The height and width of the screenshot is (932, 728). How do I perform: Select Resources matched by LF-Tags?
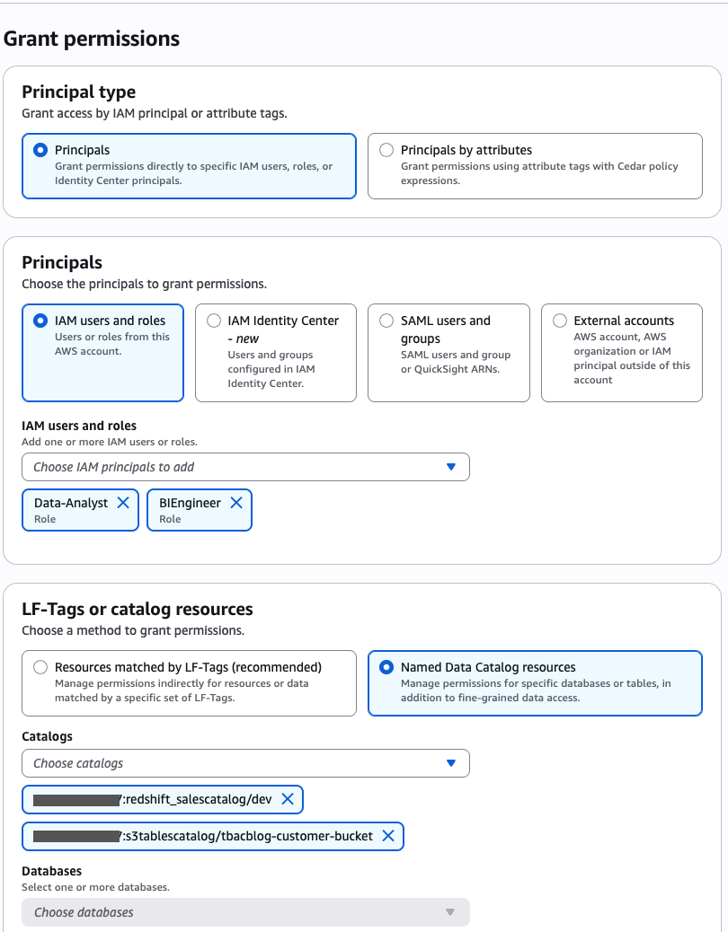40,667
